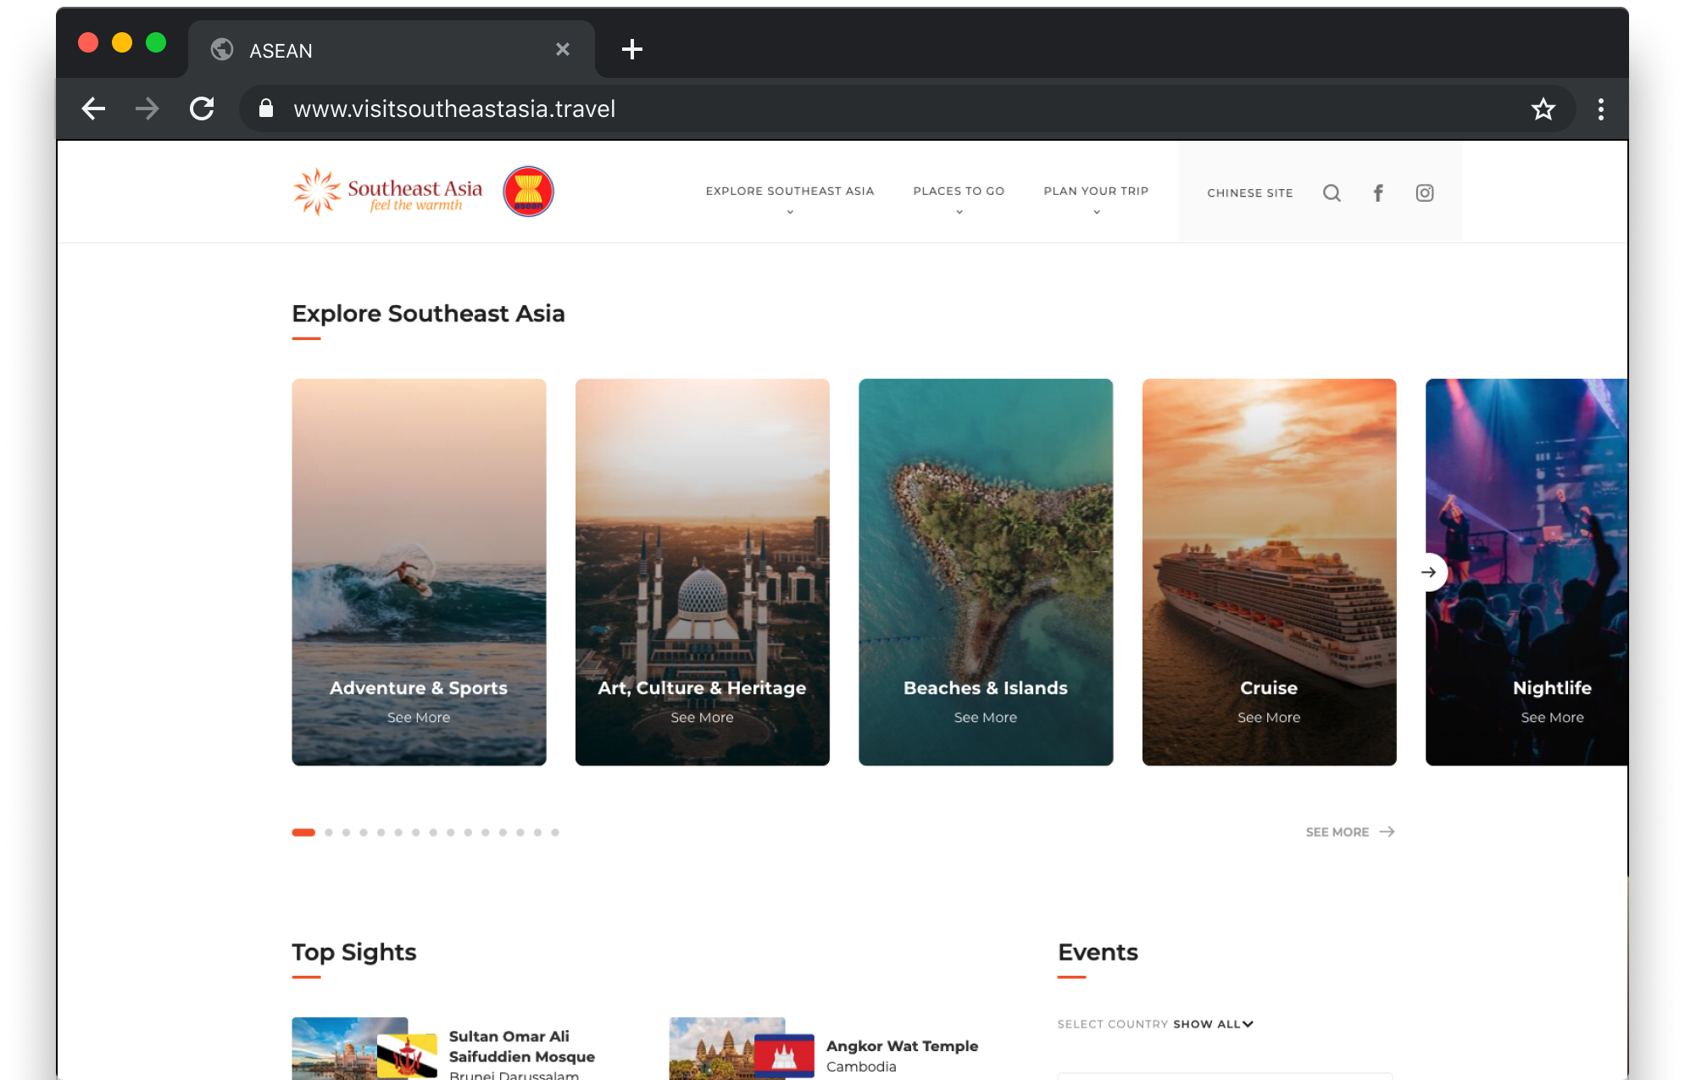Viewport: 1685px width, 1080px height.
Task: Open Angkor Wat Temple thumbnail
Action: coord(726,1049)
